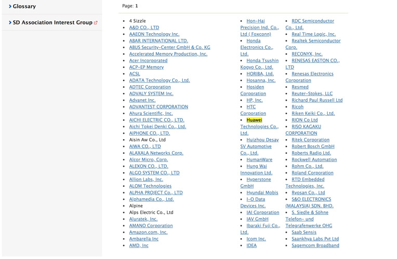
Task: Open RECONYX, Inc. link
Action: pyautogui.click(x=307, y=54)
